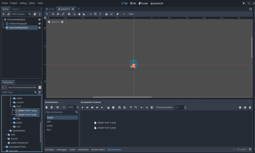255x153 pixels.
Task: Activate the Scale Mode tool
Action: coord(63,14)
